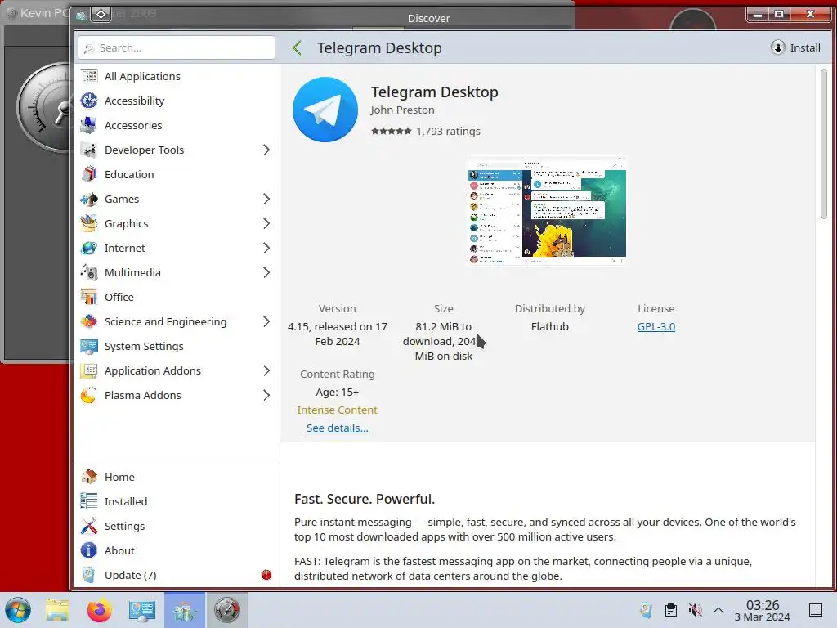Open the clipboard tray icon

pos(671,610)
